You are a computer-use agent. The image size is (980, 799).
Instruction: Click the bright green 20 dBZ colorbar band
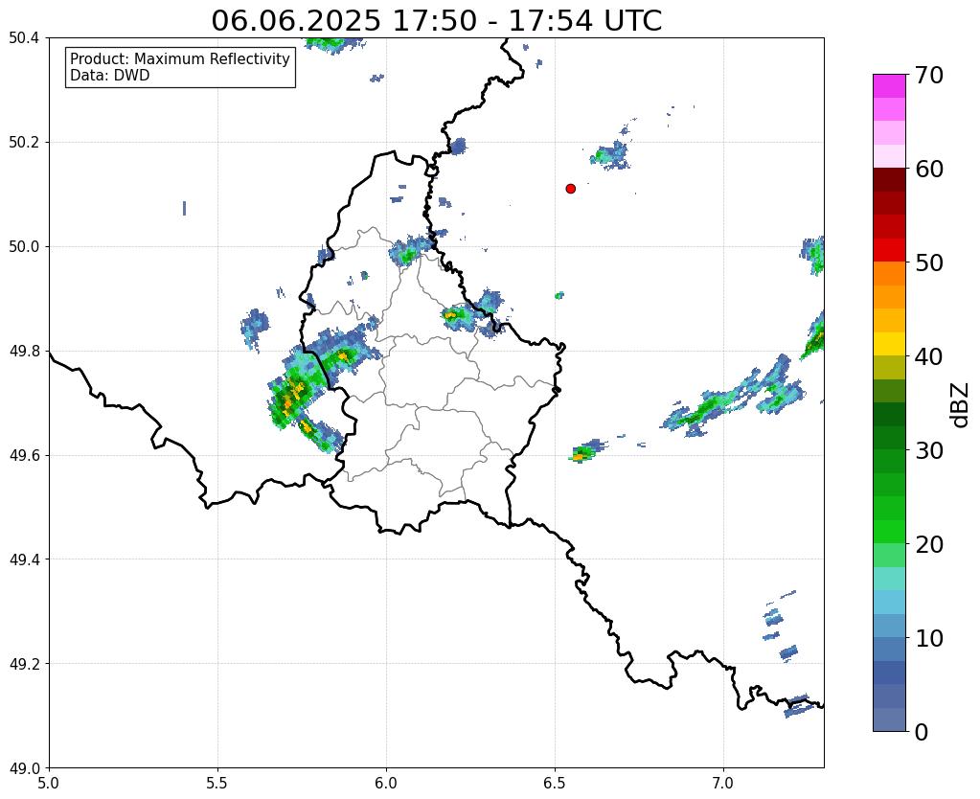click(889, 532)
